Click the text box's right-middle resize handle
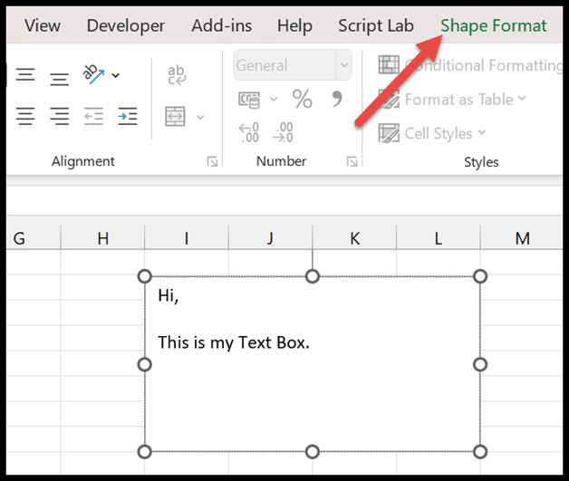Image resolution: width=569 pixels, height=481 pixels. coord(480,364)
